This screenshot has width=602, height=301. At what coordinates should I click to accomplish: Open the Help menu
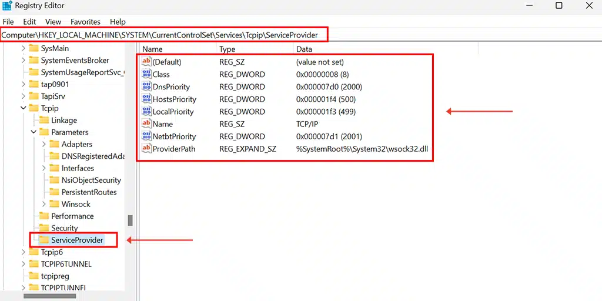[118, 22]
